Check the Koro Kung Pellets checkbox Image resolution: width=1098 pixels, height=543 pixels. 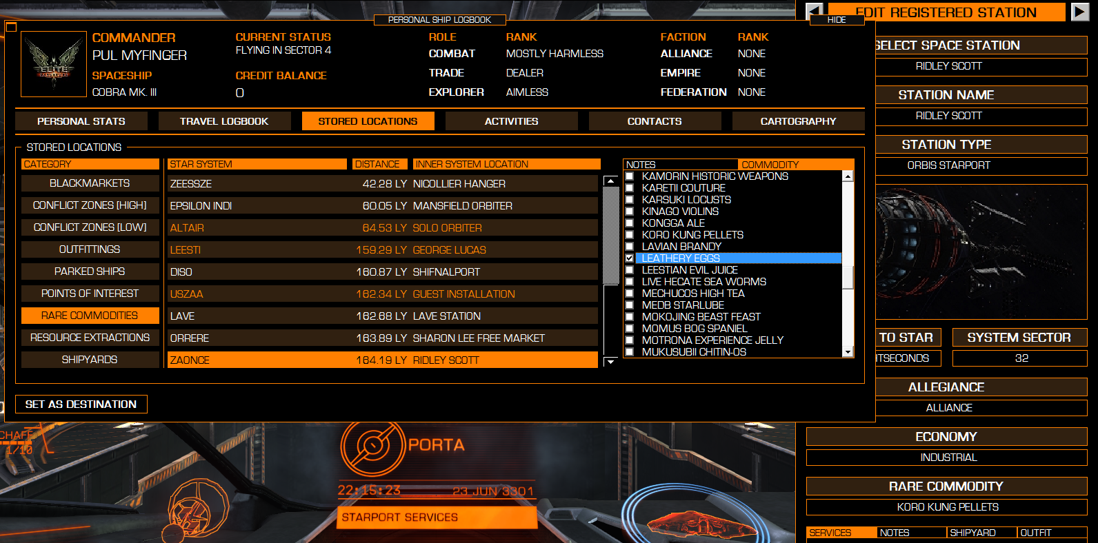click(x=629, y=235)
